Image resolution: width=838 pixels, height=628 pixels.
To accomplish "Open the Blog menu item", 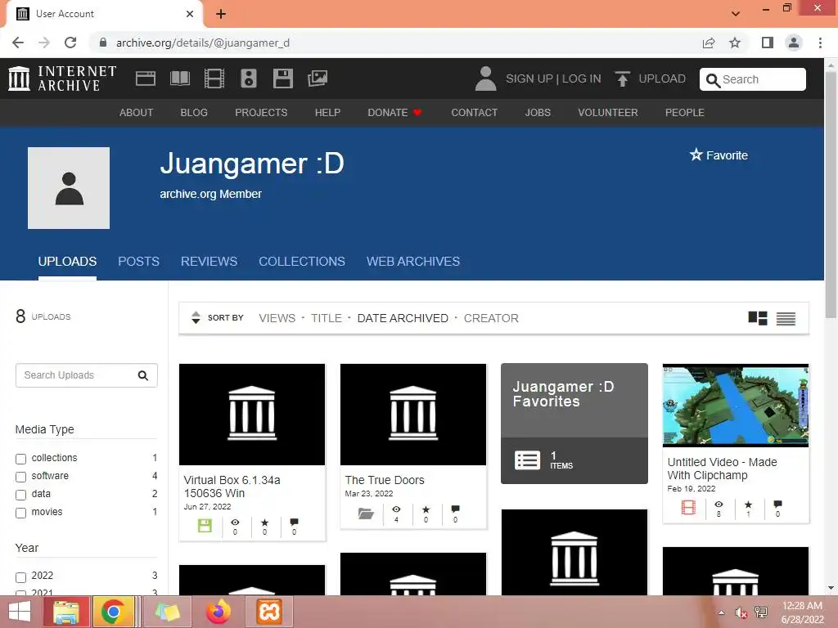I will point(194,113).
